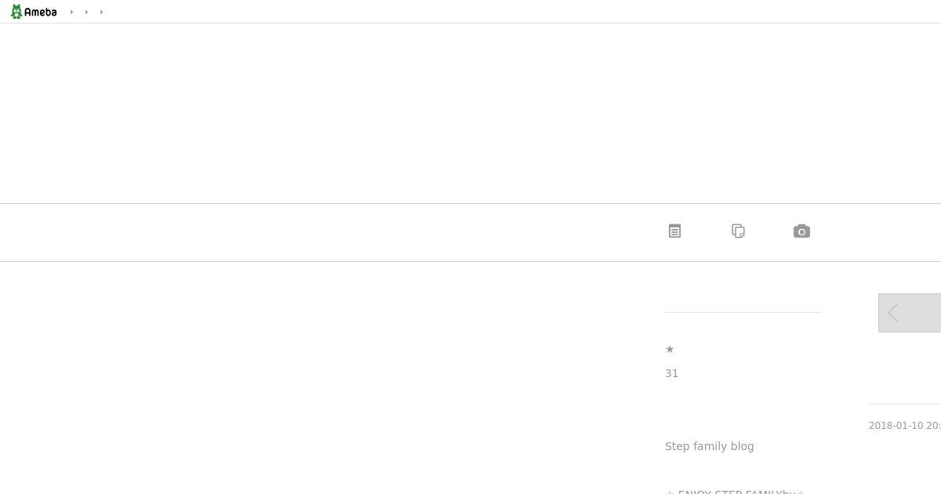The image size is (941, 494).
Task: Click the first arrow after the Ameba logo
Action: [71, 12]
